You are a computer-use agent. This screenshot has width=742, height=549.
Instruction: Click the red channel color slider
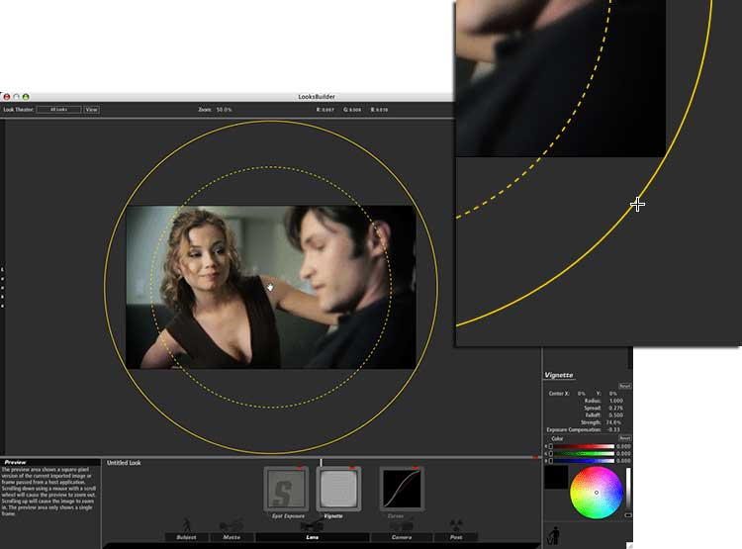[584, 446]
